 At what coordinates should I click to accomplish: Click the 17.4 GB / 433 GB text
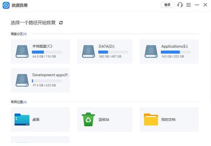[44, 85]
